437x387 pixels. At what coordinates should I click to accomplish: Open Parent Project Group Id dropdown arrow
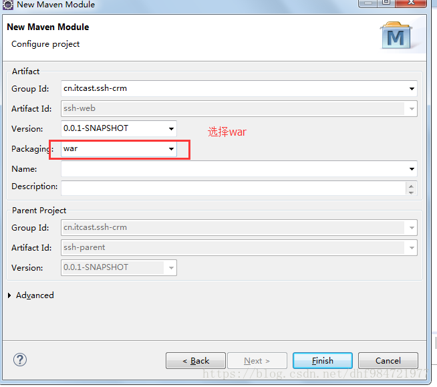point(412,228)
